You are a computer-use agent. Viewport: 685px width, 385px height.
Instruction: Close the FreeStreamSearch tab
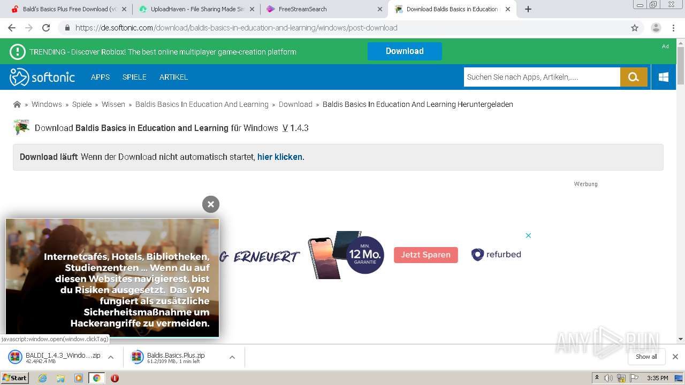(380, 9)
